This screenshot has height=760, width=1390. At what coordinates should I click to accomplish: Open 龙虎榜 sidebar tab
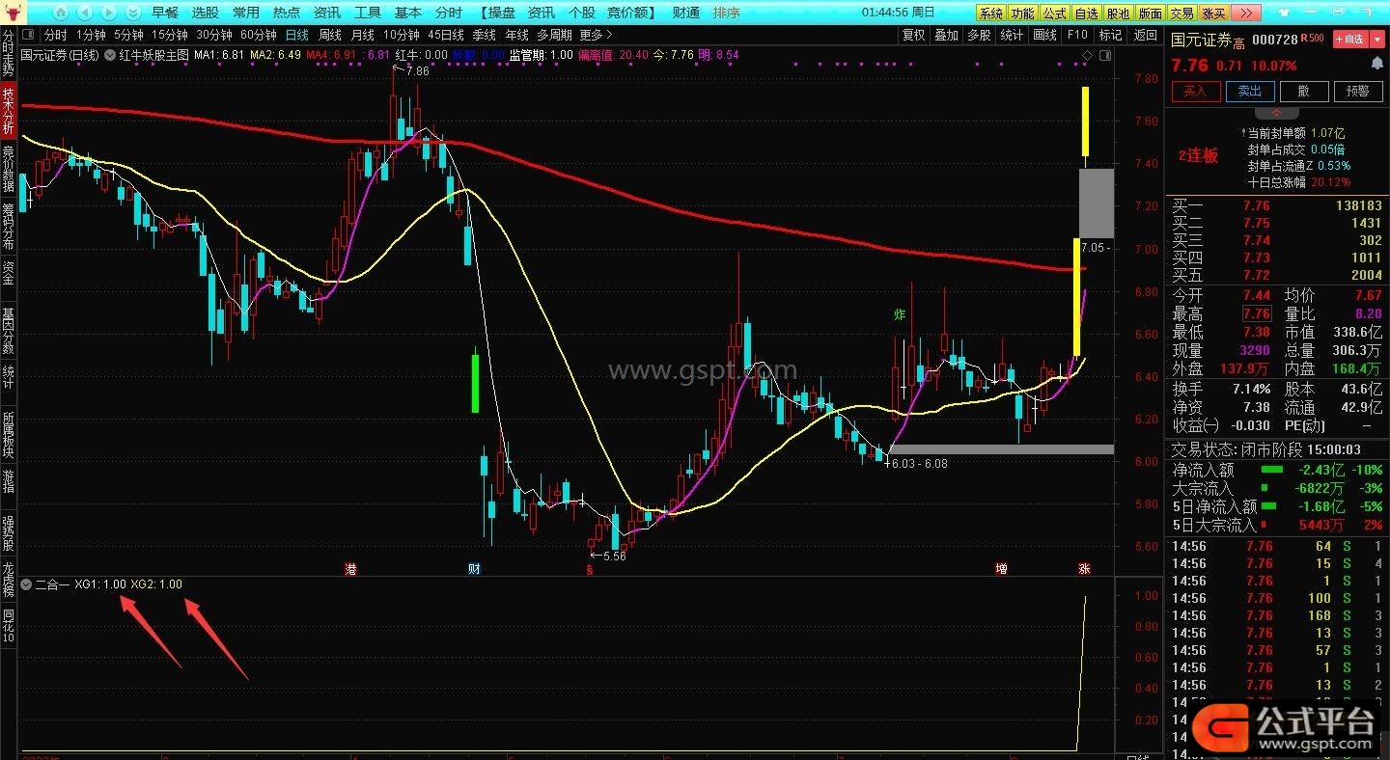9,579
